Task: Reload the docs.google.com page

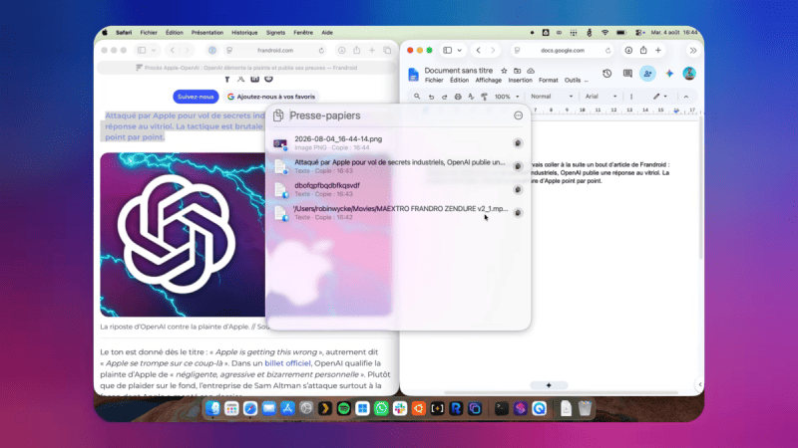Action: click(608, 51)
